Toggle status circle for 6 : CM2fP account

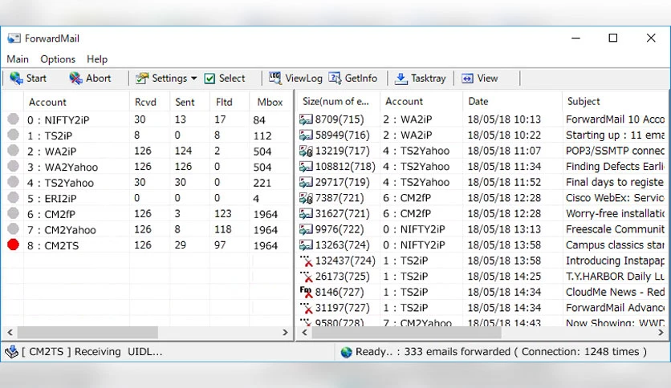click(x=14, y=213)
